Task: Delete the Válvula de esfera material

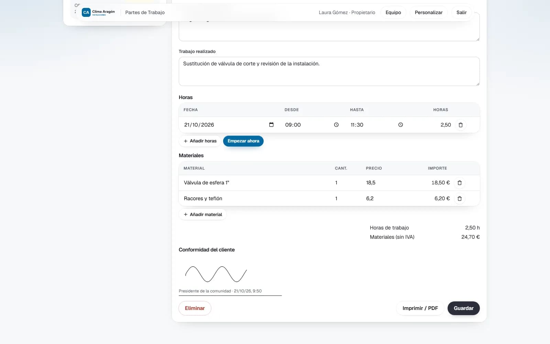Action: [x=460, y=183]
